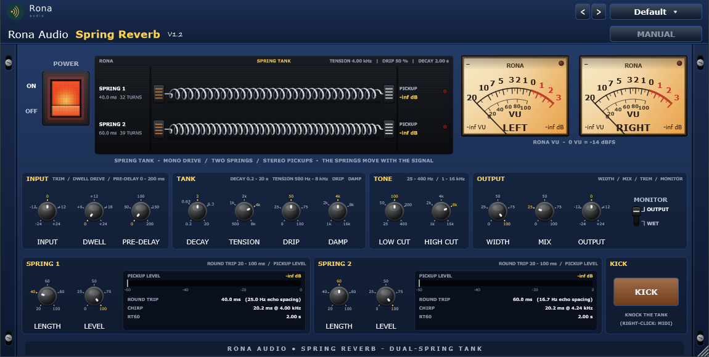Click Spring 1 orange driver transducer icon

tap(158, 94)
